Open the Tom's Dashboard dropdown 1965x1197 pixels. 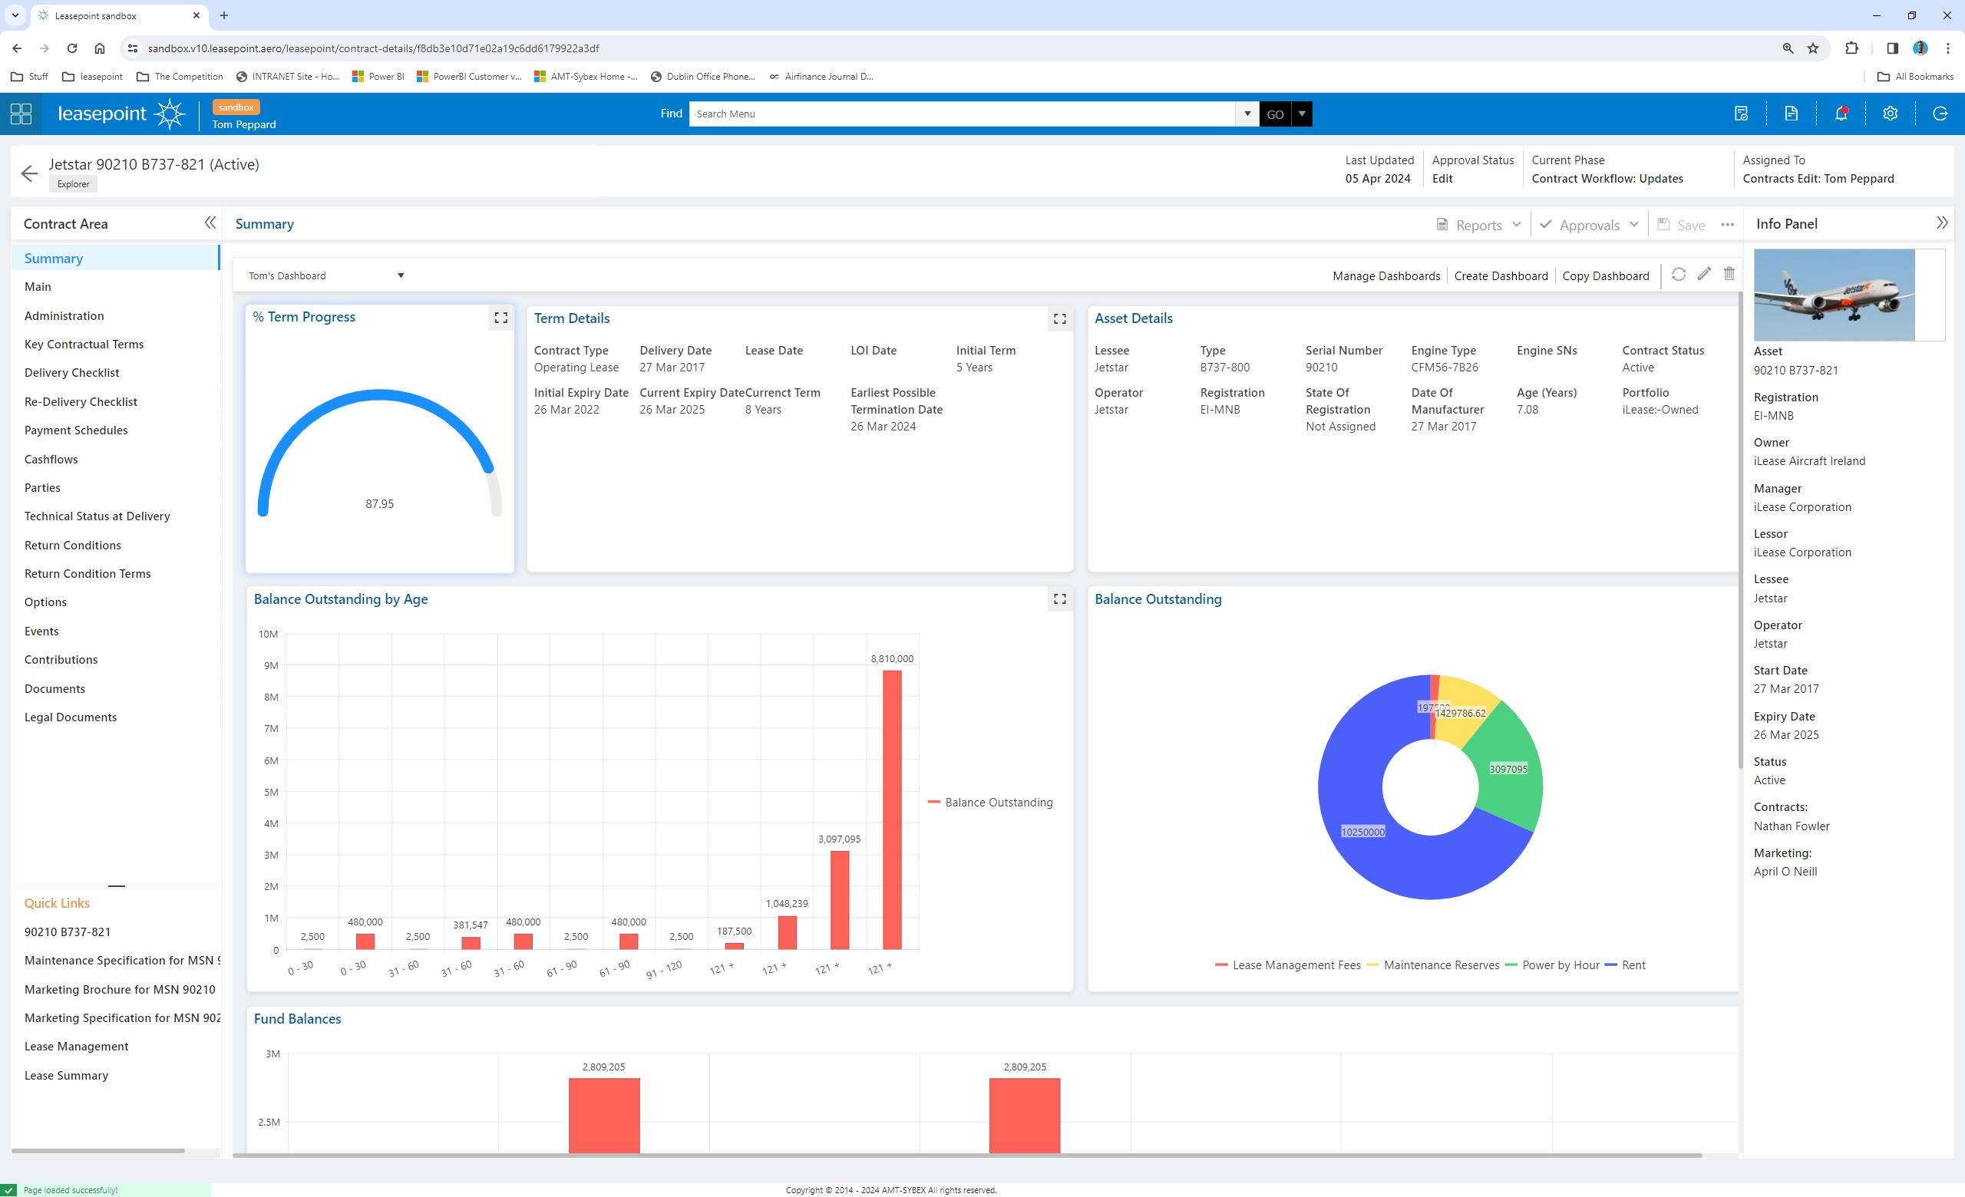coord(326,275)
